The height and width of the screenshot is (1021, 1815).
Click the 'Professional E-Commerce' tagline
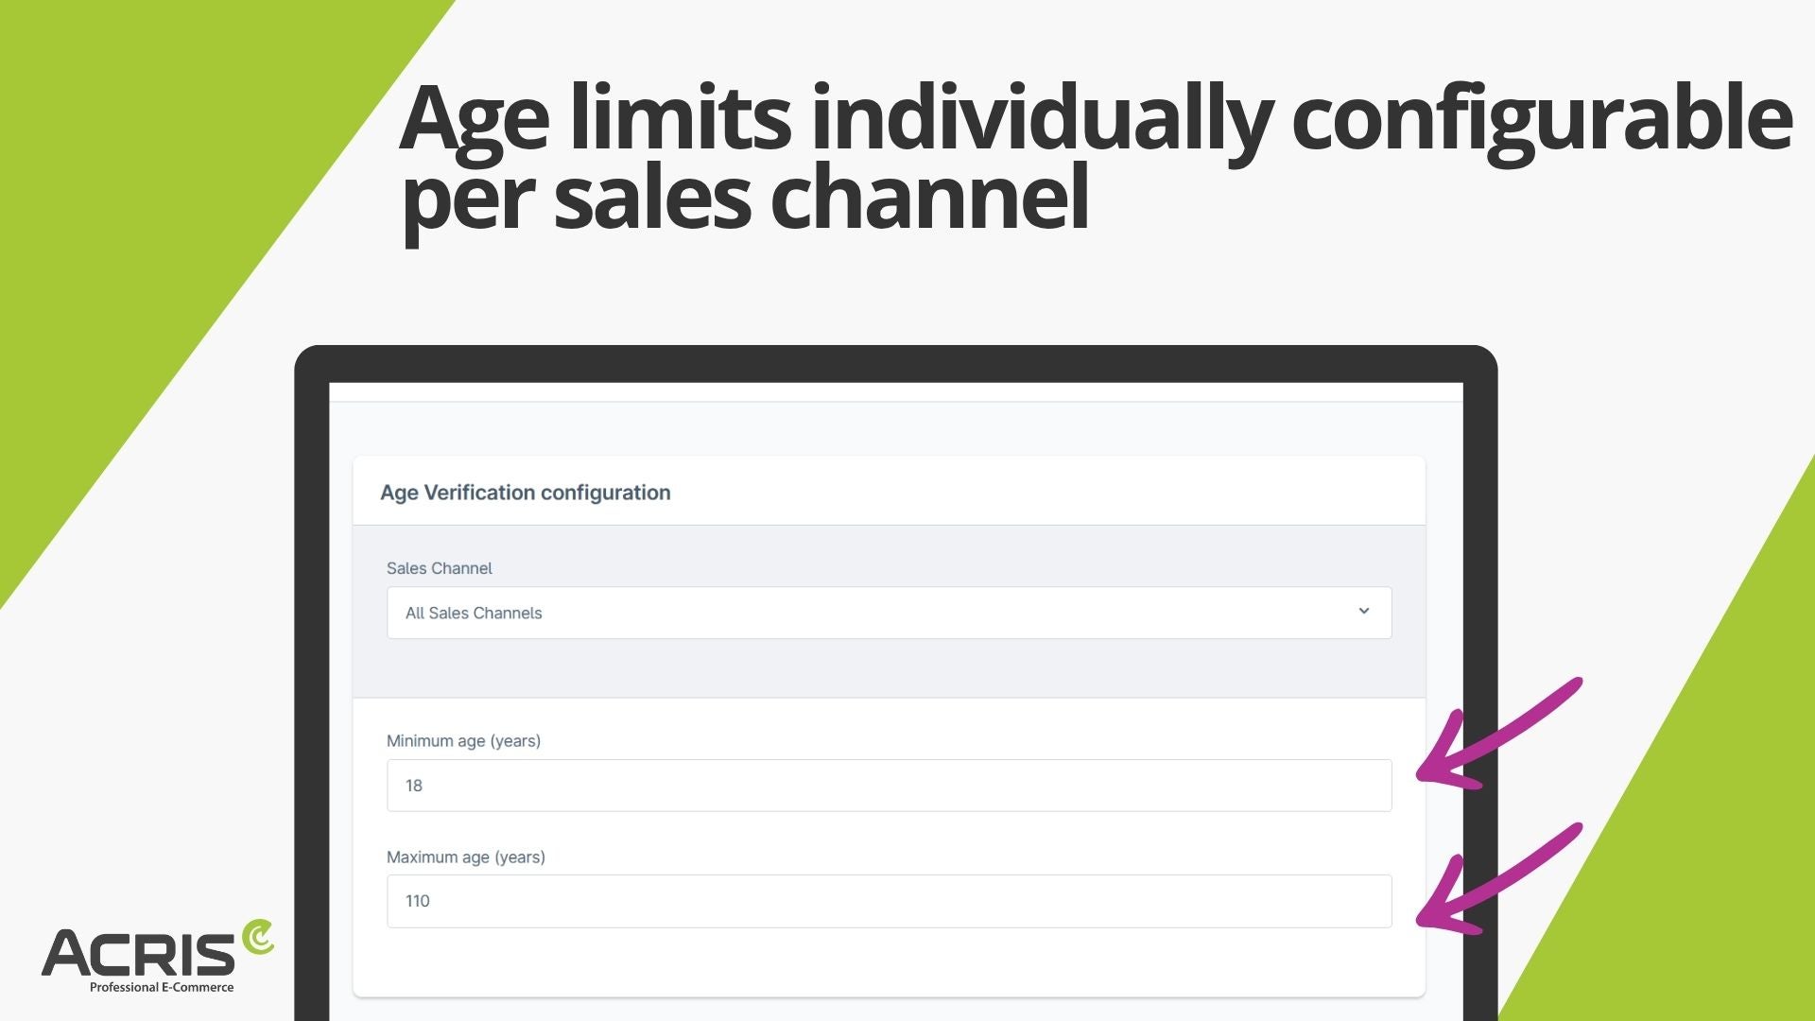click(x=162, y=987)
